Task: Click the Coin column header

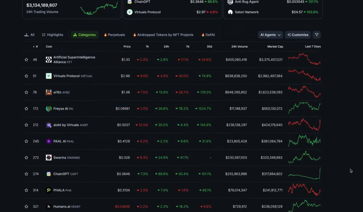Action: pos(49,47)
